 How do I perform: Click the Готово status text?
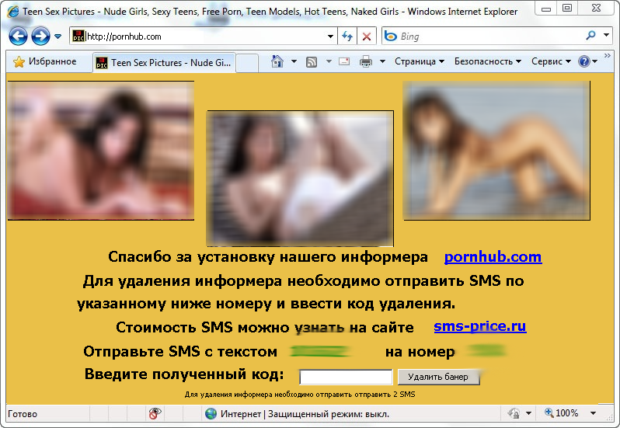point(23,414)
